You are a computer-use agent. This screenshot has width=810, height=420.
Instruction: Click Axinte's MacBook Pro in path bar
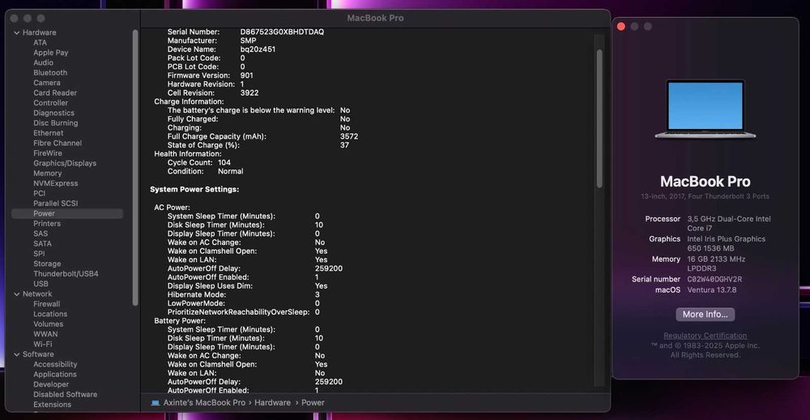tap(204, 403)
